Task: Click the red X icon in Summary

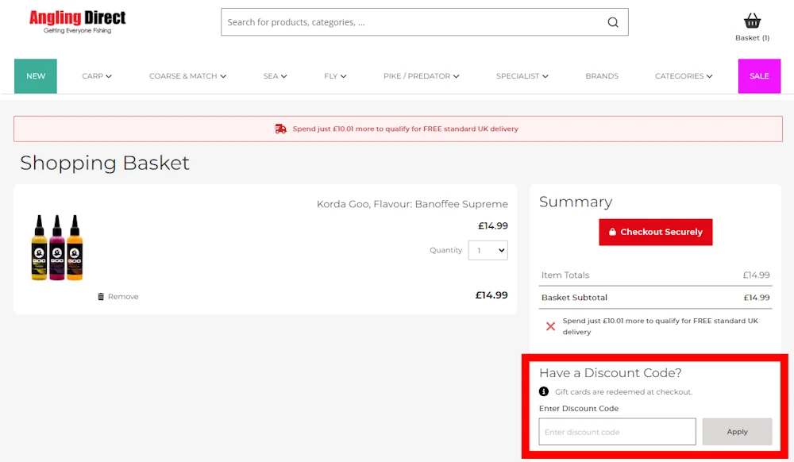Action: (550, 326)
